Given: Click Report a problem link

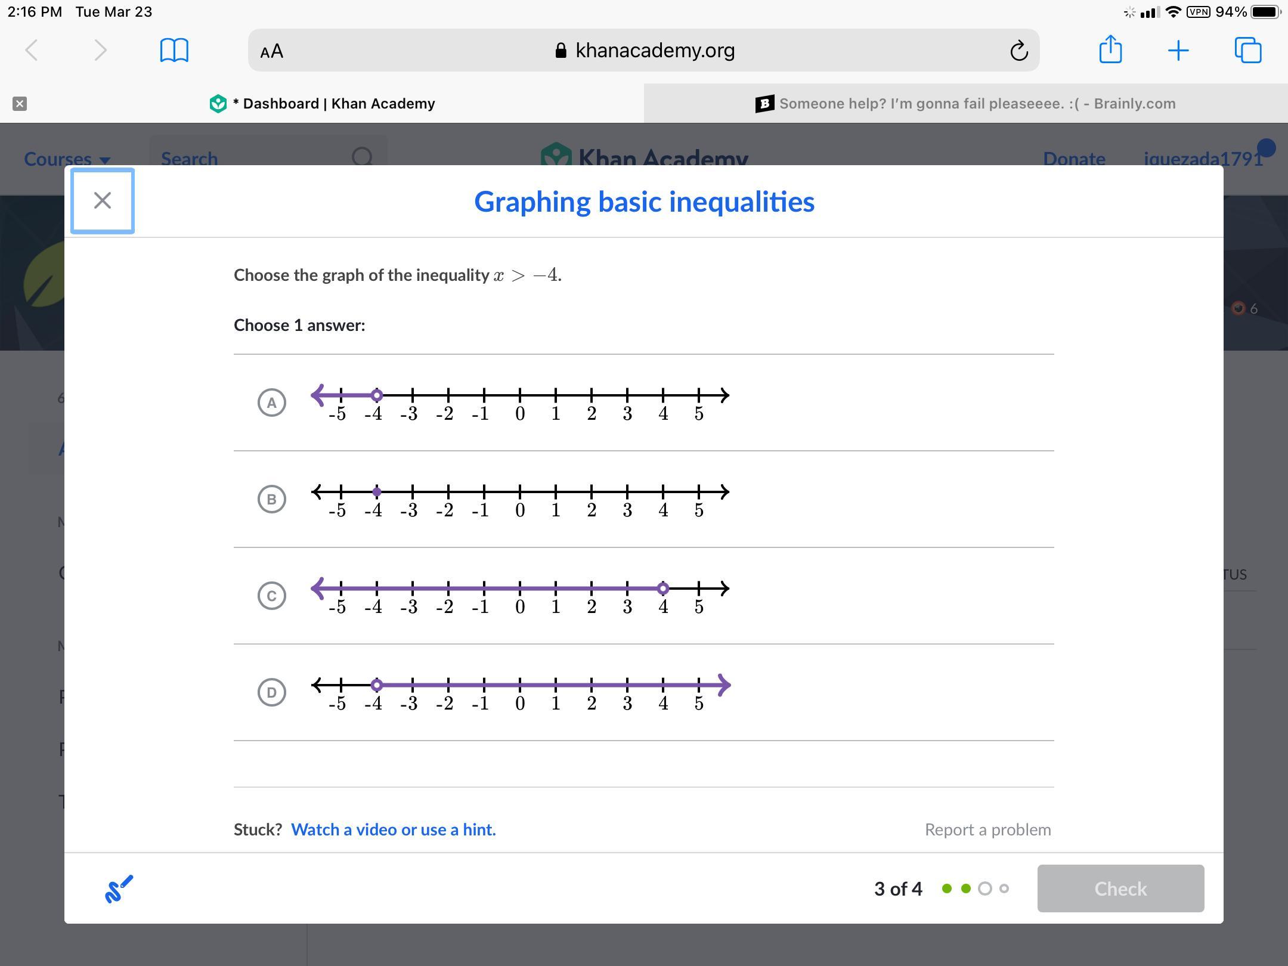Looking at the screenshot, I should pyautogui.click(x=987, y=829).
